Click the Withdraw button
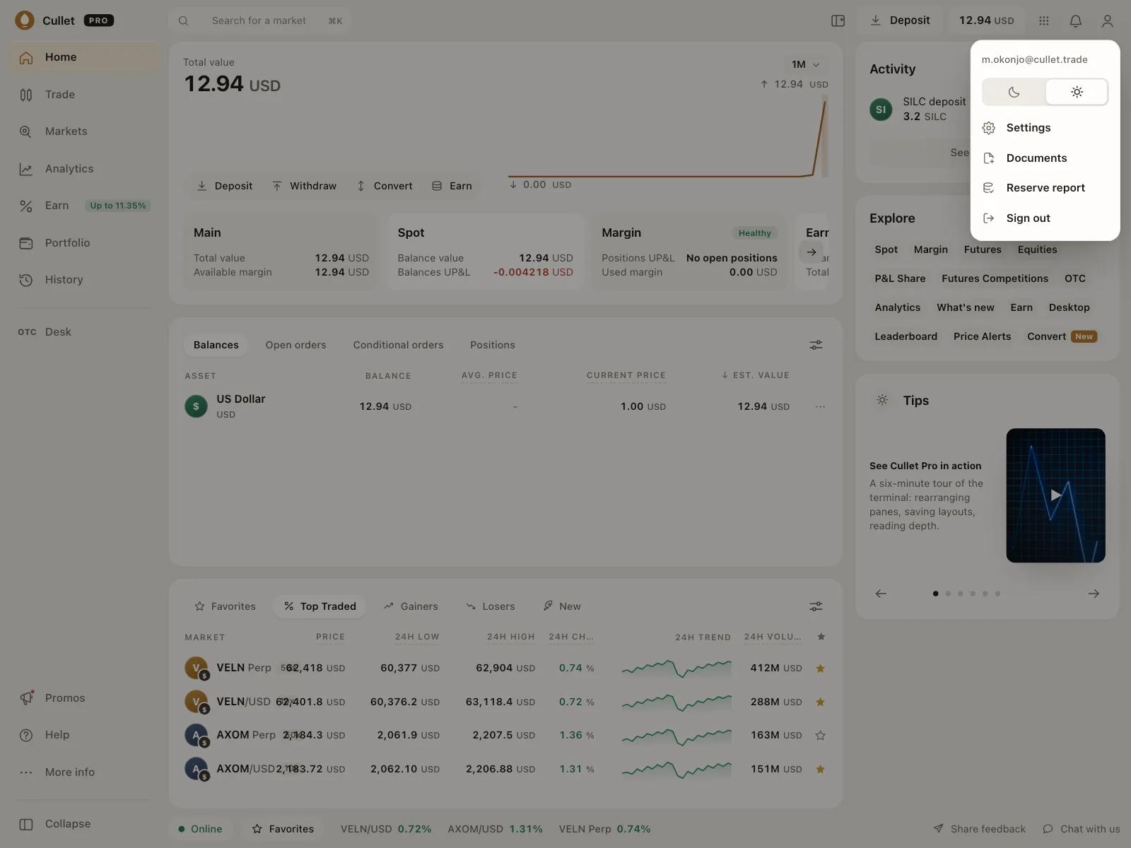This screenshot has height=848, width=1131. point(305,186)
